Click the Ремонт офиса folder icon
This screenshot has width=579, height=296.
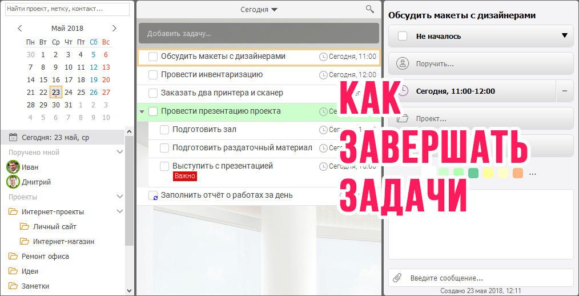tap(13, 256)
